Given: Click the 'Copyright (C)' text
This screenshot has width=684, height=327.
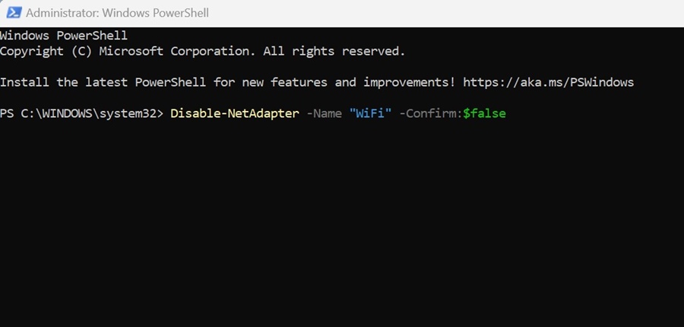Looking at the screenshot, I should tap(46, 51).
